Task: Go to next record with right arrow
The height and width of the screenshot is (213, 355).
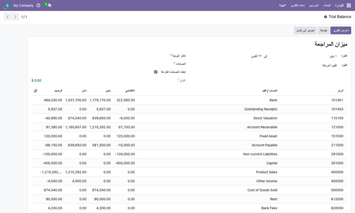Action: click(15, 17)
